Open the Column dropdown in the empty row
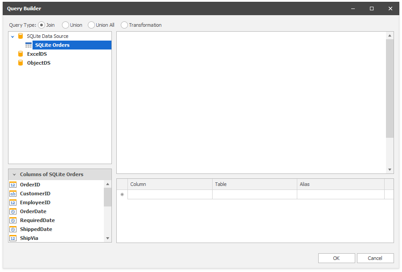The height and width of the screenshot is (272, 402). (x=169, y=194)
